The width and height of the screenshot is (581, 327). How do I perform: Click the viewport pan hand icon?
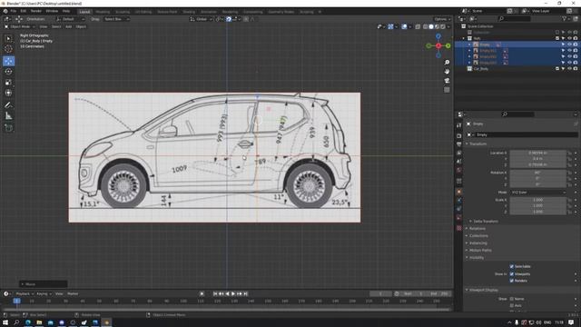point(447,71)
